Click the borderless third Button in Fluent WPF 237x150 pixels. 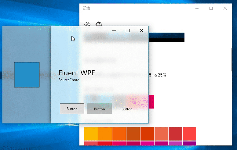(x=127, y=109)
